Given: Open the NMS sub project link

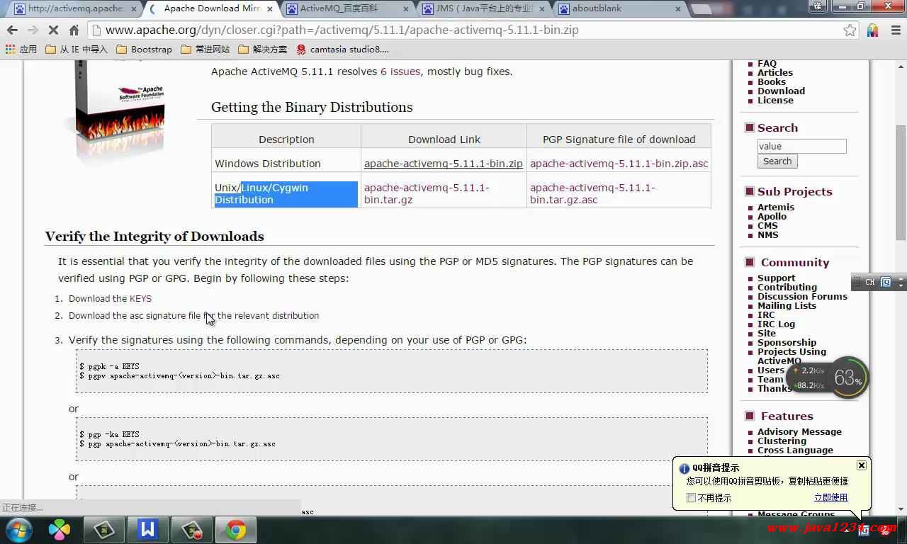Looking at the screenshot, I should pos(768,235).
